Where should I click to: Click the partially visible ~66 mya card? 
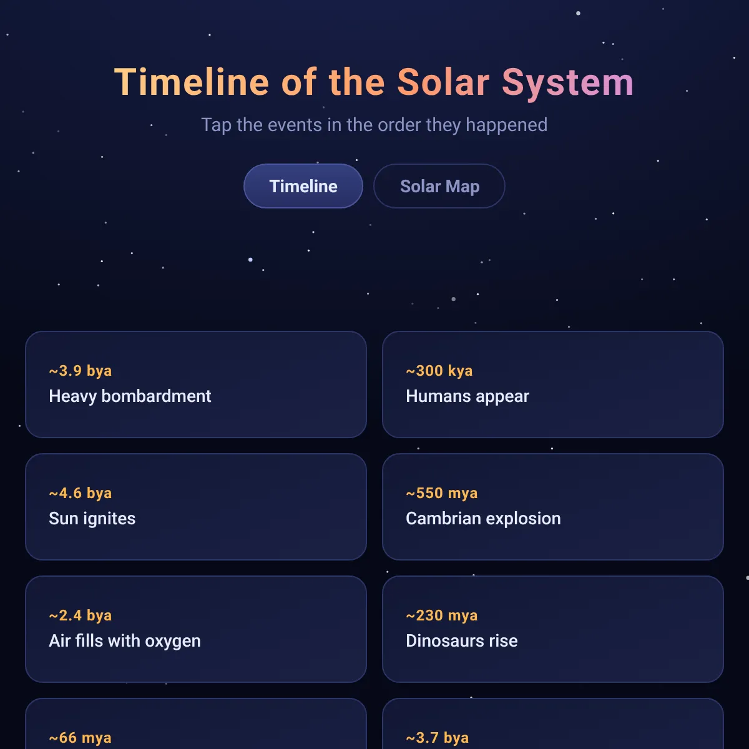pos(196,724)
